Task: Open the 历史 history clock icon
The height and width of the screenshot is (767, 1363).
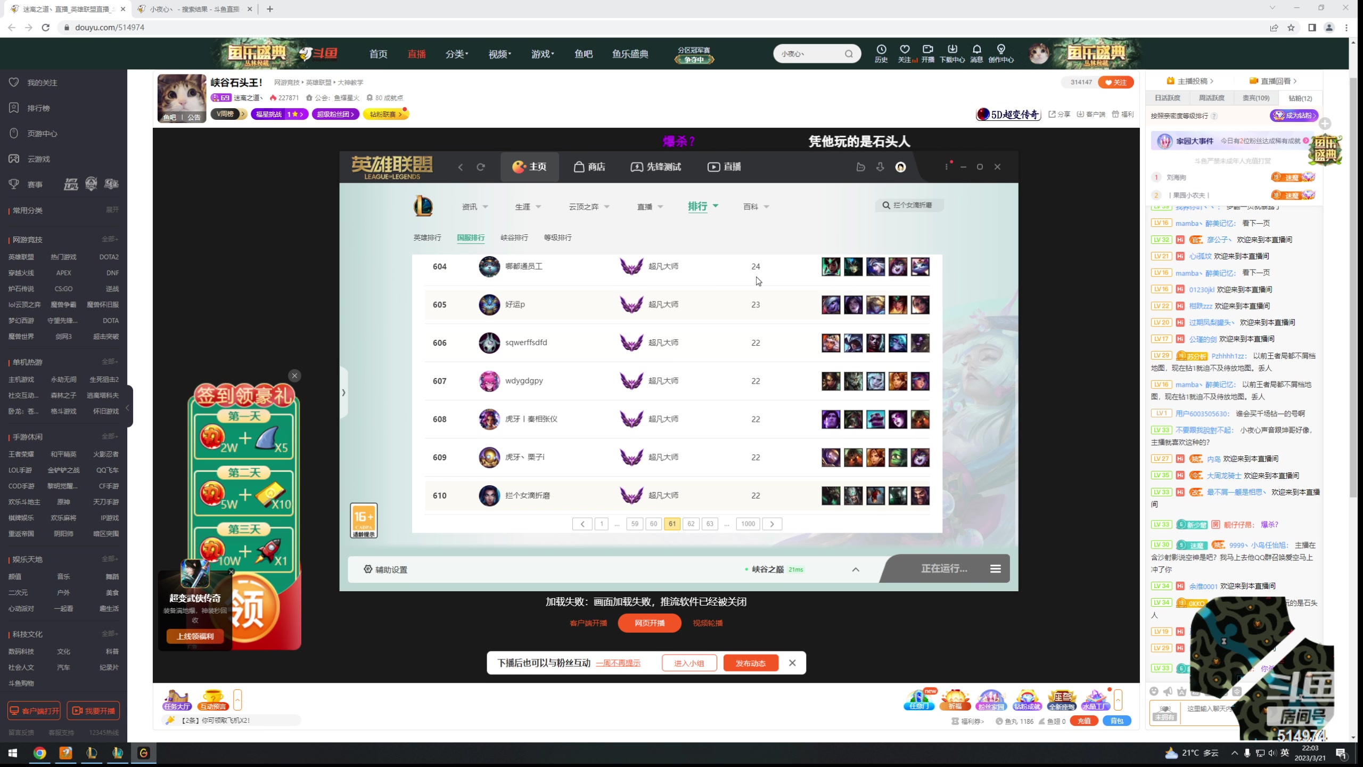Action: [x=881, y=50]
